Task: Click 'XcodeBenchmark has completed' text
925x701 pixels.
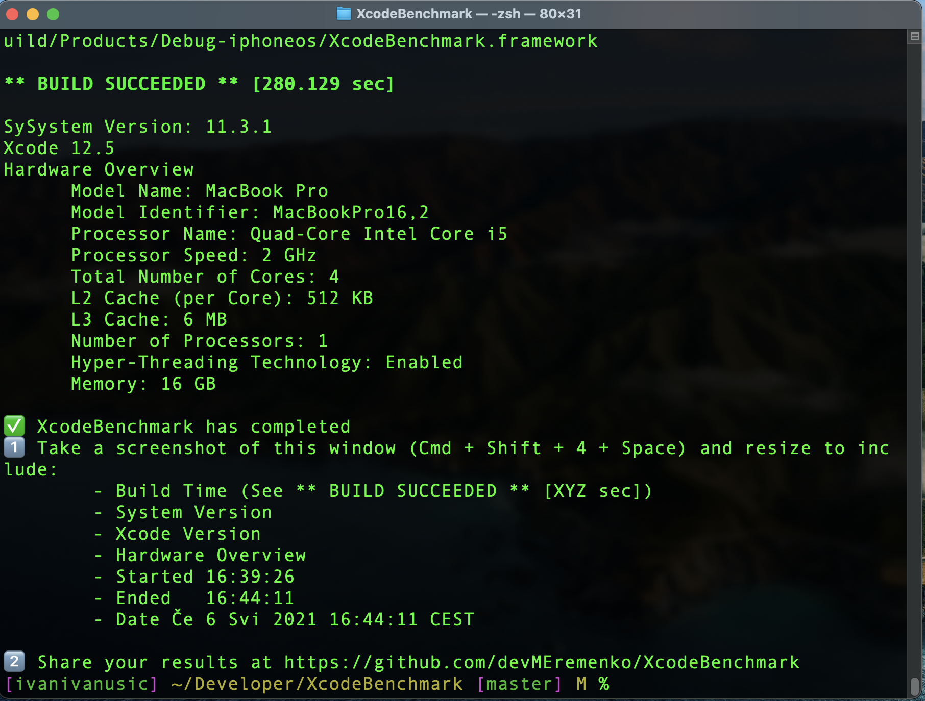Action: [194, 427]
